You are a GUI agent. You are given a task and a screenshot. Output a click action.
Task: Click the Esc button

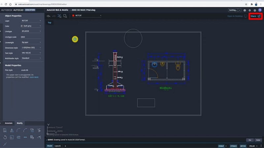(x=250, y=140)
